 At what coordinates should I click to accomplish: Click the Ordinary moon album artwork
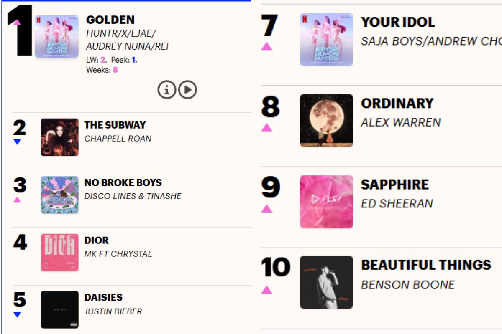tap(327, 120)
